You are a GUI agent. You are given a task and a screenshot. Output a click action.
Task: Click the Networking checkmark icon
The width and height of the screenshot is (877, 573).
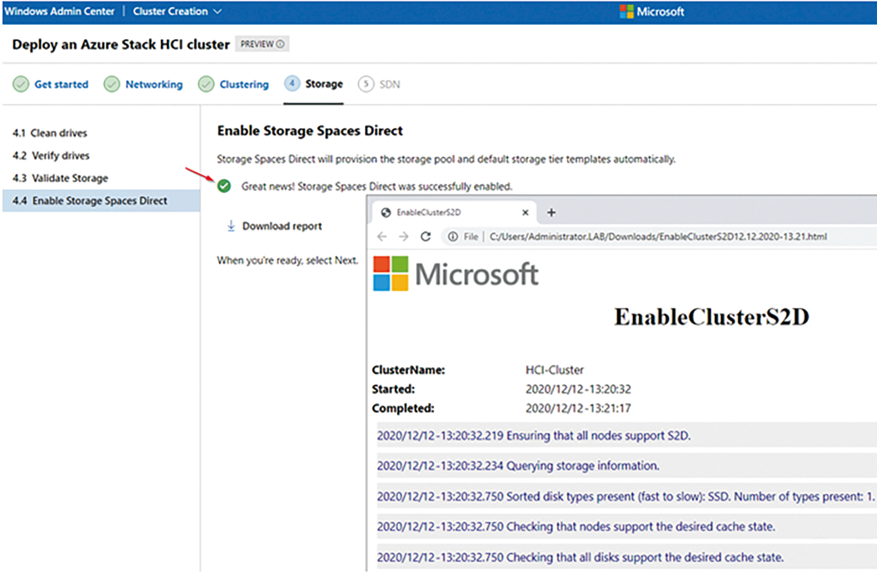[112, 84]
